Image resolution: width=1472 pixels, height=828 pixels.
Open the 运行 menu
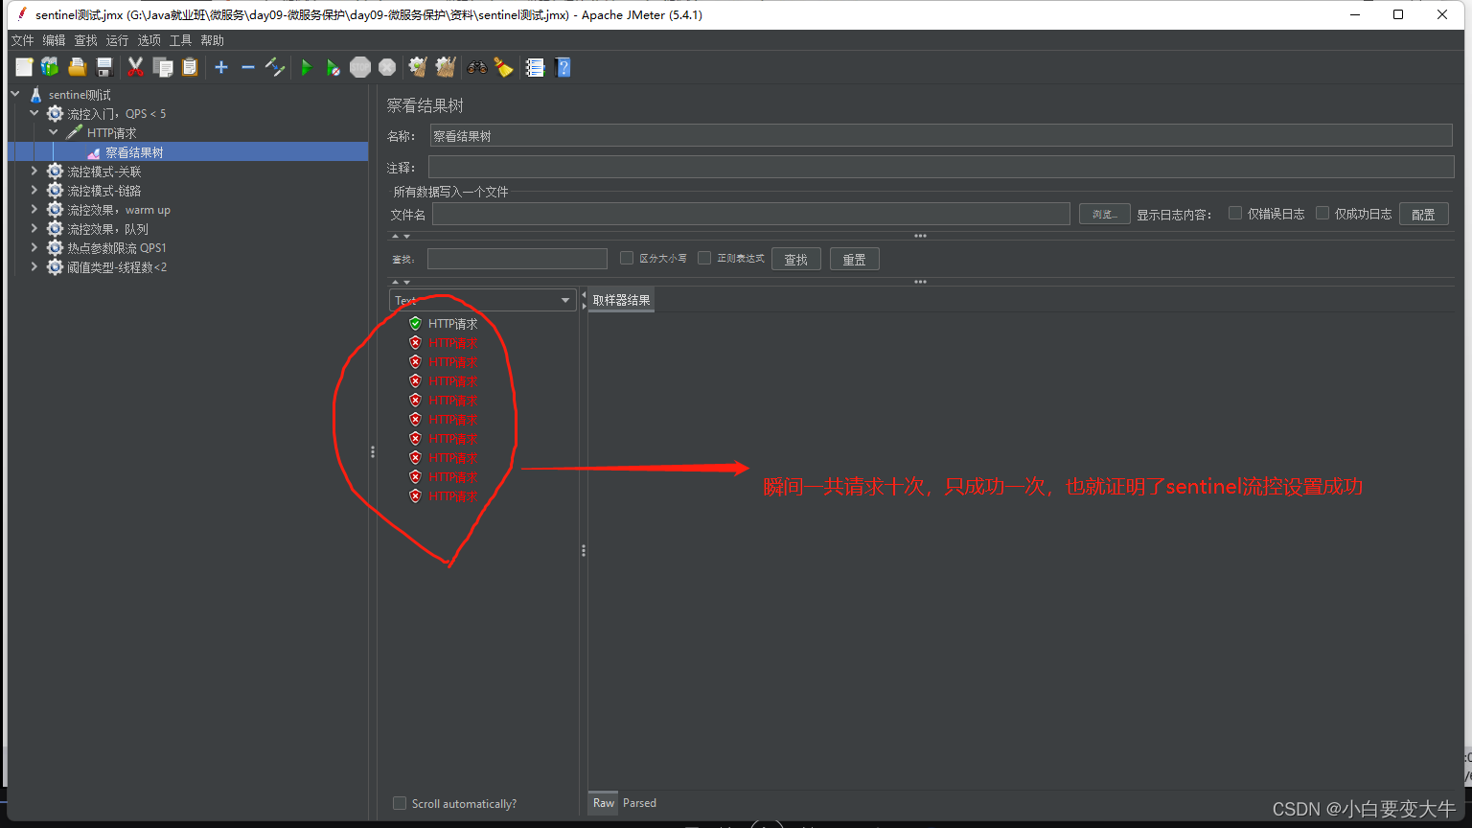pyautogui.click(x=117, y=40)
